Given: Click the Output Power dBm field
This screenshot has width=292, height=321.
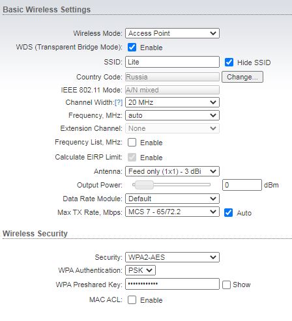Looking at the screenshot, I should (x=242, y=185).
